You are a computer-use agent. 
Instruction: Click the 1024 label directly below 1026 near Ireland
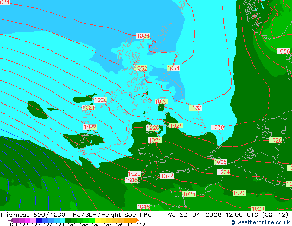click(x=89, y=107)
